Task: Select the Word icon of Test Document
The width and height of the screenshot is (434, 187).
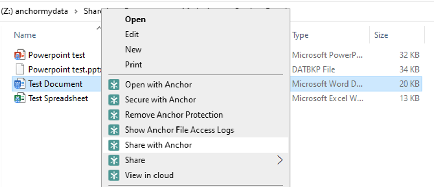Action: (x=20, y=84)
